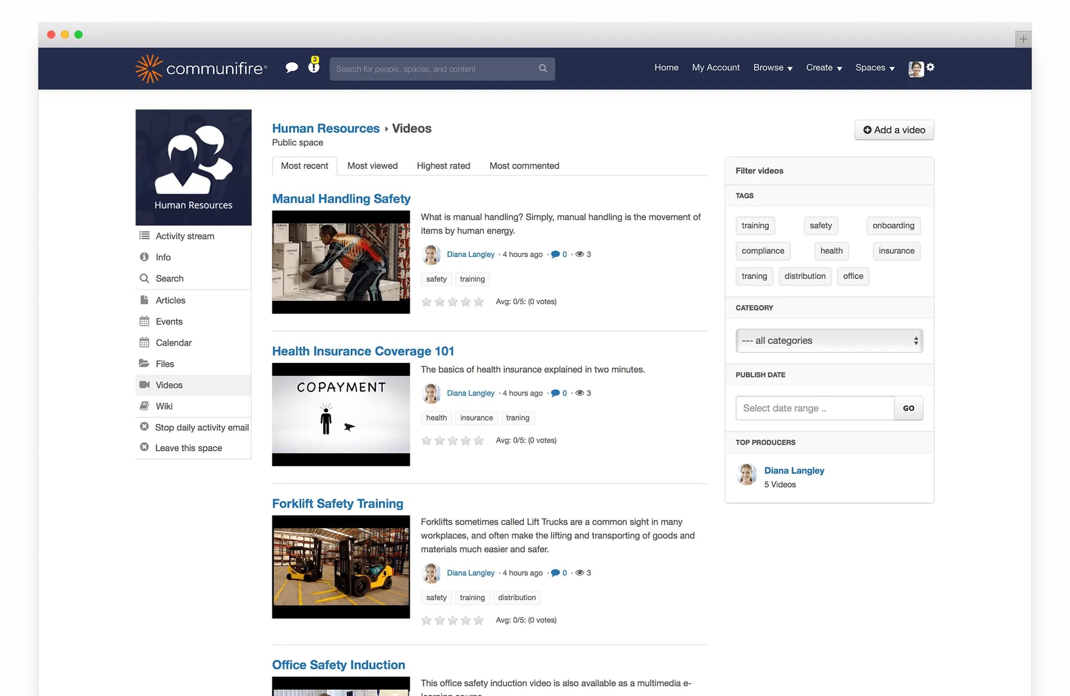
Task: Expand the Spaces menu
Action: pos(875,68)
